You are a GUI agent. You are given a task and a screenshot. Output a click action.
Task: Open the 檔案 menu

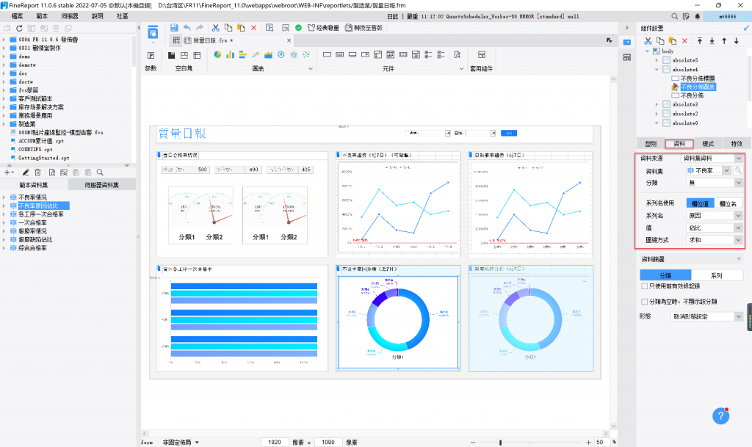[17, 16]
